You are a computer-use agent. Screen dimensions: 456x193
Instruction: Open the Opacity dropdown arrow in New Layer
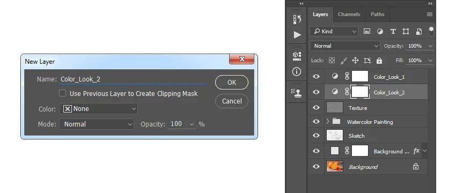tap(192, 124)
